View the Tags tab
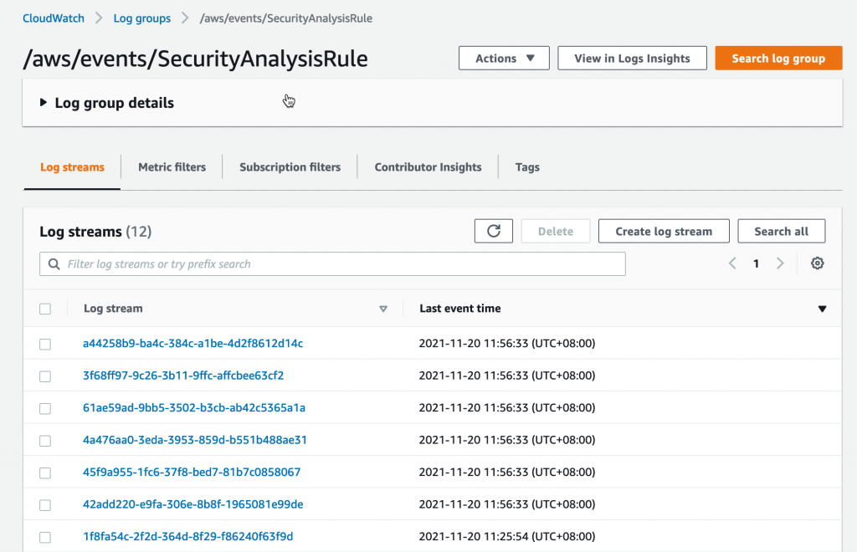857x552 pixels. (x=527, y=166)
